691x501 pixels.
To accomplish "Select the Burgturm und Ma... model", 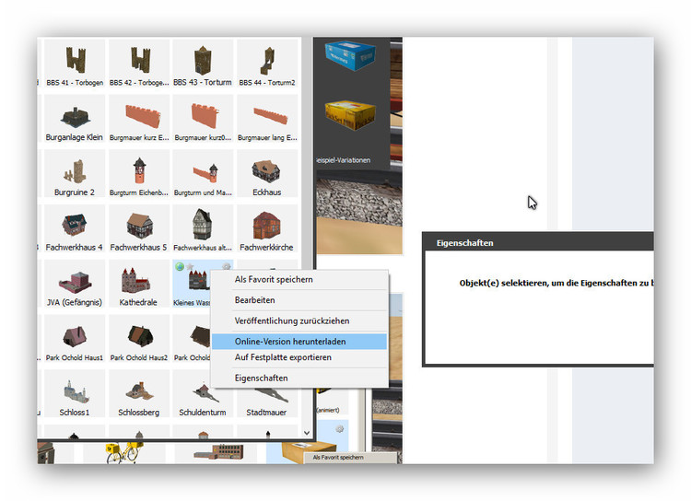I will pos(203,174).
